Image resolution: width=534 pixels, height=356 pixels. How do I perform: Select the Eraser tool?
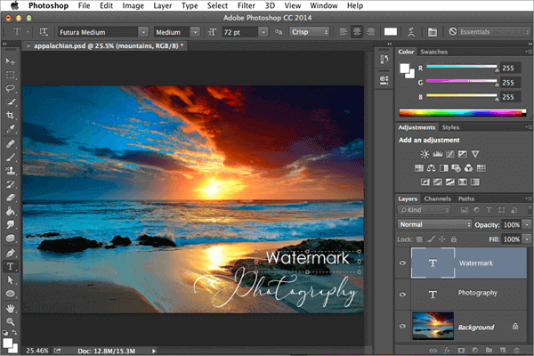[x=10, y=198]
